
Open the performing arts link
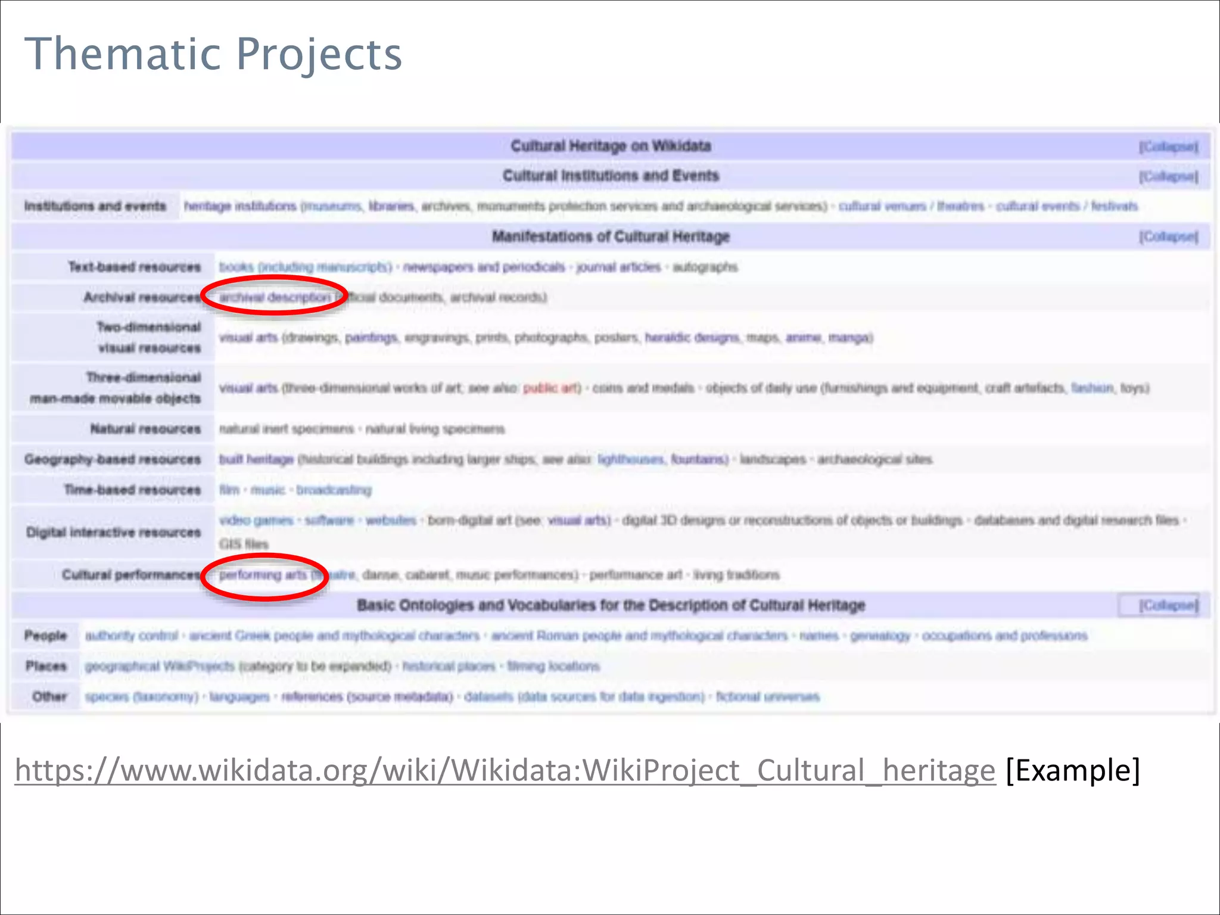point(263,575)
